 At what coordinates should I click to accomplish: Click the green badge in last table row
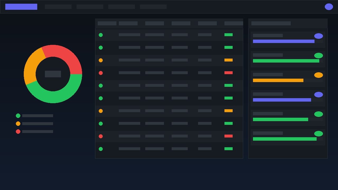[228, 149]
